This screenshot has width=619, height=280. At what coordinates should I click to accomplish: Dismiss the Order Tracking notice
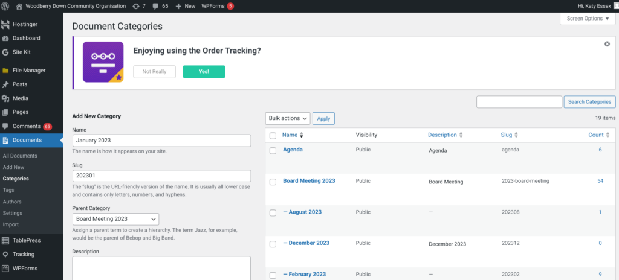(x=607, y=44)
